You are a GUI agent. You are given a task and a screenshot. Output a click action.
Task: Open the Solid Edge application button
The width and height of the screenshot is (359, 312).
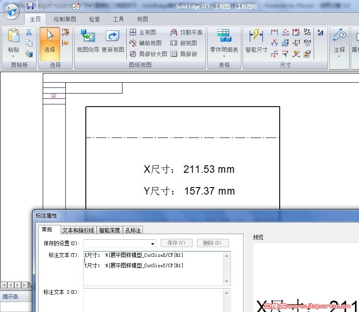11,11
